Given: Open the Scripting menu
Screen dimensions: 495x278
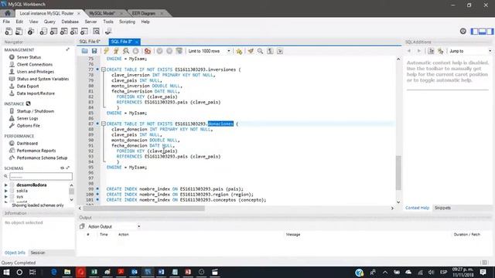Looking at the screenshot, I should tap(127, 22).
